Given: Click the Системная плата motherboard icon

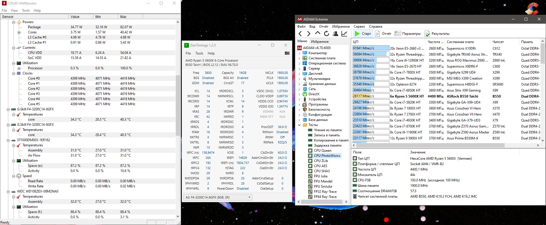Looking at the screenshot, I should tap(305, 58).
